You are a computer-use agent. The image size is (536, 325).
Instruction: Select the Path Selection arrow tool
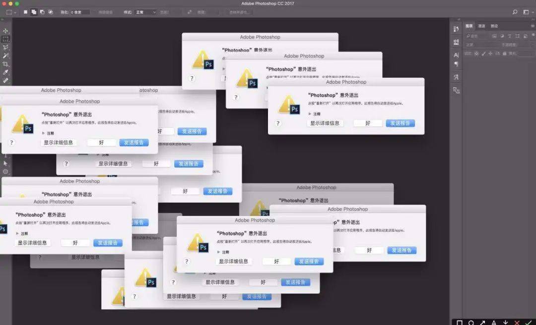pos(5,163)
